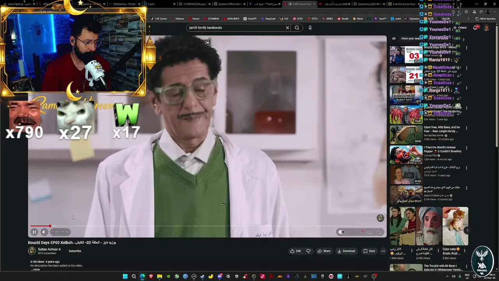The width and height of the screenshot is (499, 281).
Task: Enter fullscreen in the video player
Action: 379,232
